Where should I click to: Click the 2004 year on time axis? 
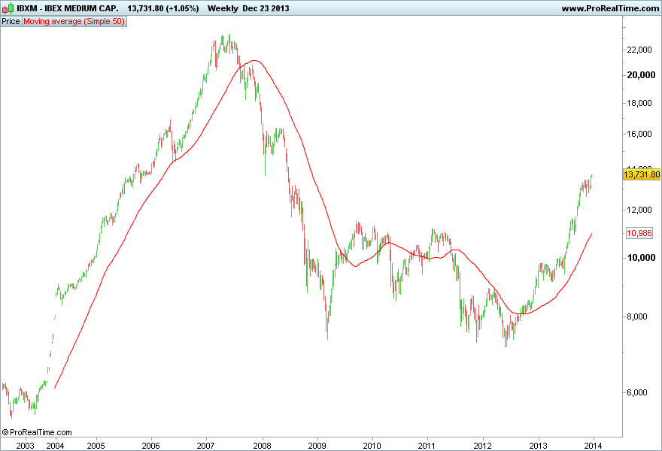[x=56, y=446]
